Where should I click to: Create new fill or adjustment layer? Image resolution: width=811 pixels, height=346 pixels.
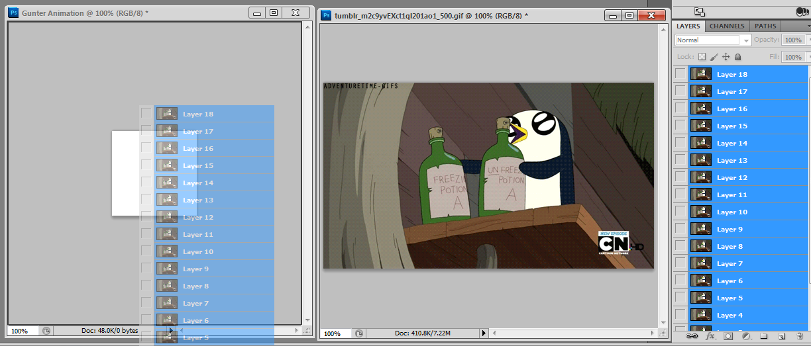pos(745,336)
